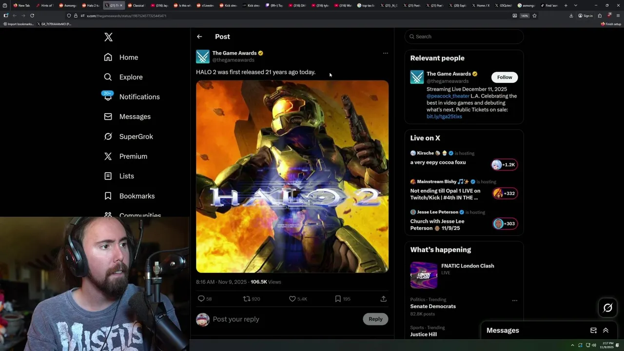Viewport: 624px width, 351px height.
Task: Click the Reply button
Action: coord(375,319)
